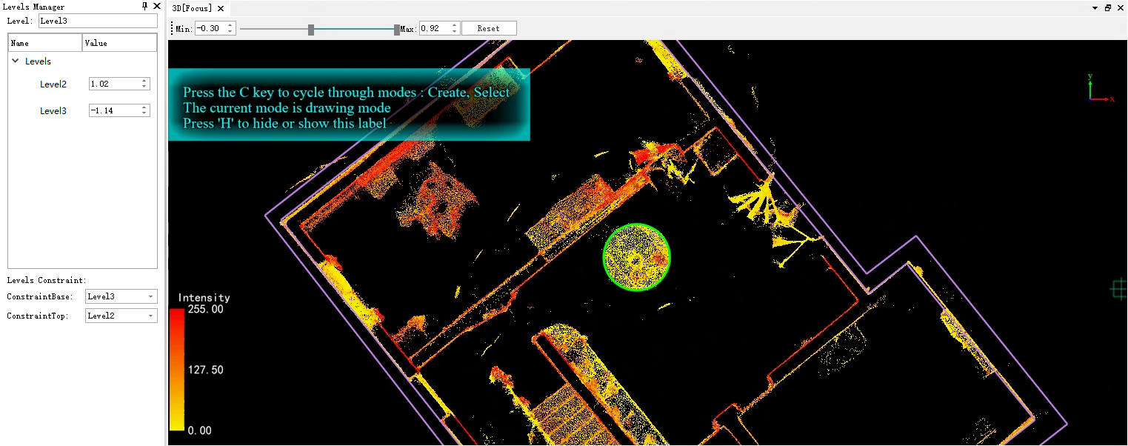Open the ConstraintBase dropdown

(x=121, y=296)
